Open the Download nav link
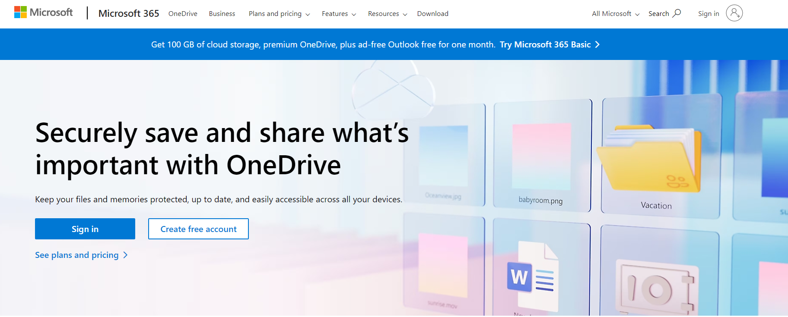This screenshot has height=317, width=788. point(432,14)
